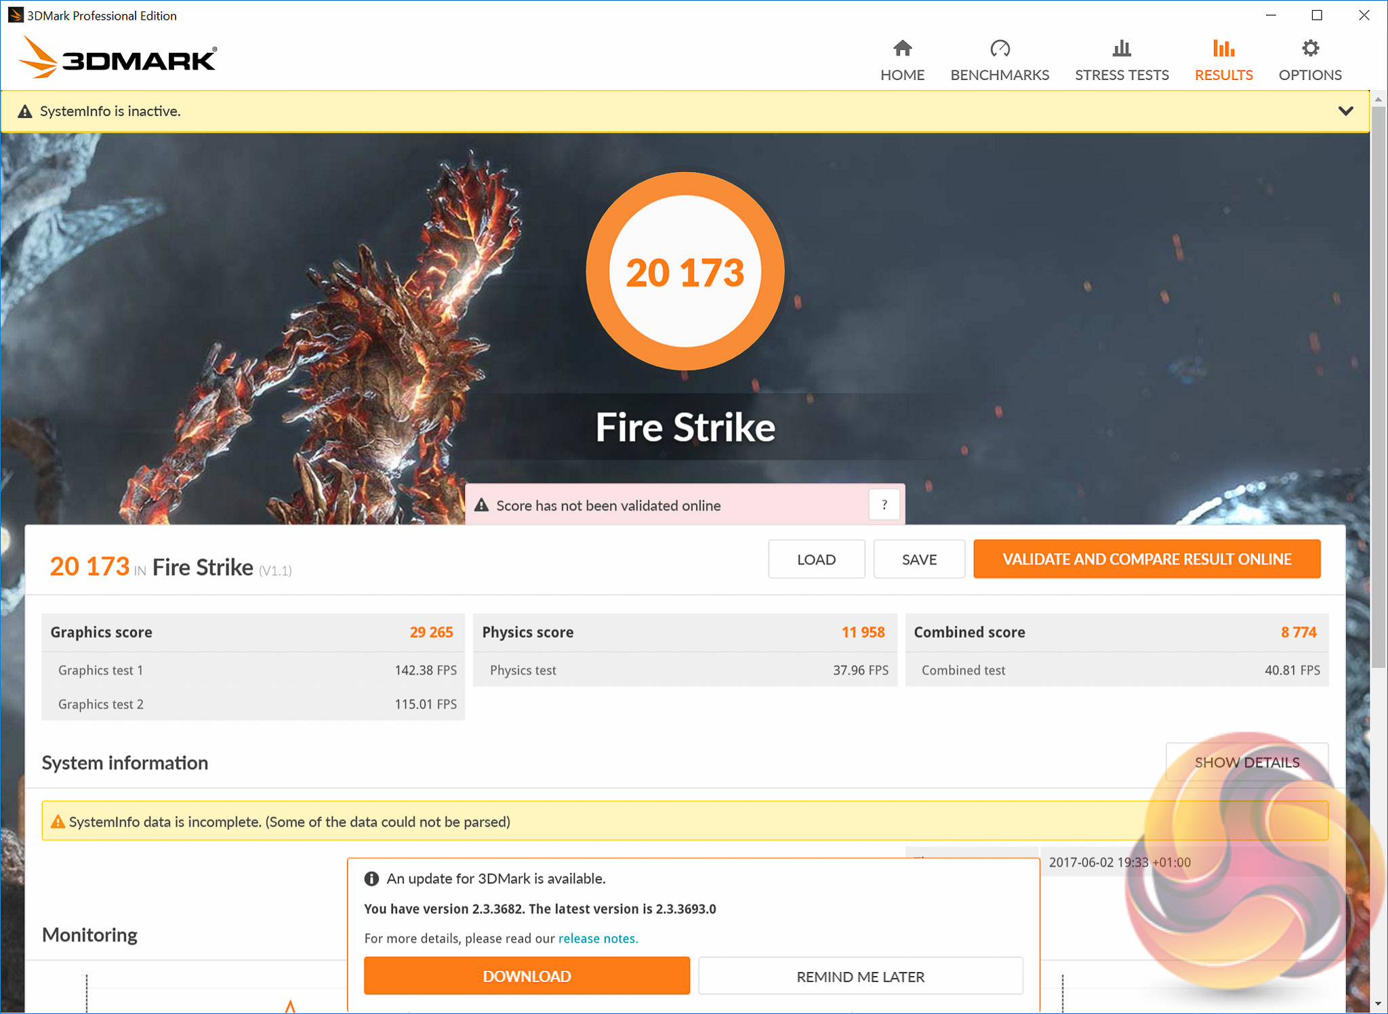This screenshot has height=1014, width=1388.
Task: Open Options via the gear icon
Action: pyautogui.click(x=1310, y=49)
